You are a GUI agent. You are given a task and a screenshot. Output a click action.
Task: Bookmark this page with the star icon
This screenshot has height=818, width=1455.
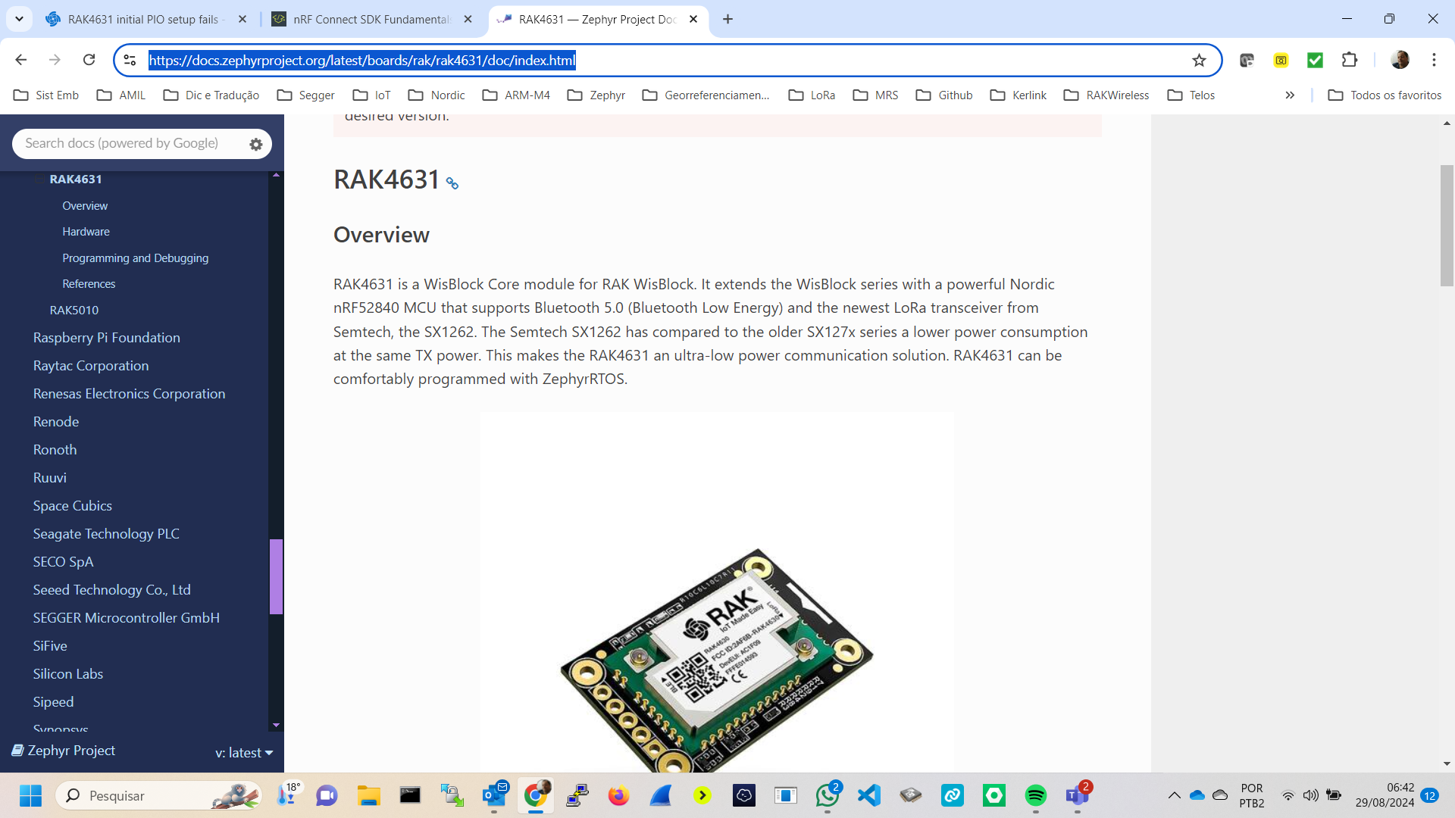point(1199,61)
